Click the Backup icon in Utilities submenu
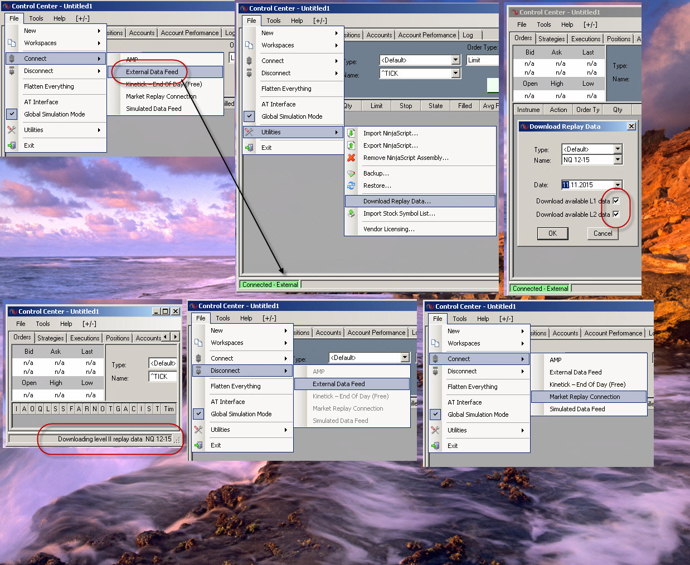690x565 pixels. pyautogui.click(x=351, y=173)
